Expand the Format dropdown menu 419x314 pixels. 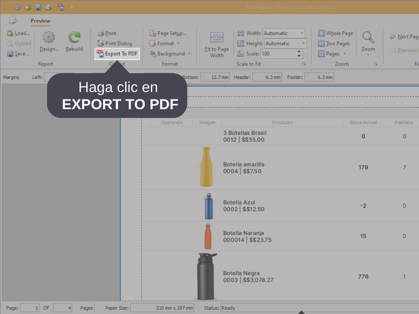178,43
